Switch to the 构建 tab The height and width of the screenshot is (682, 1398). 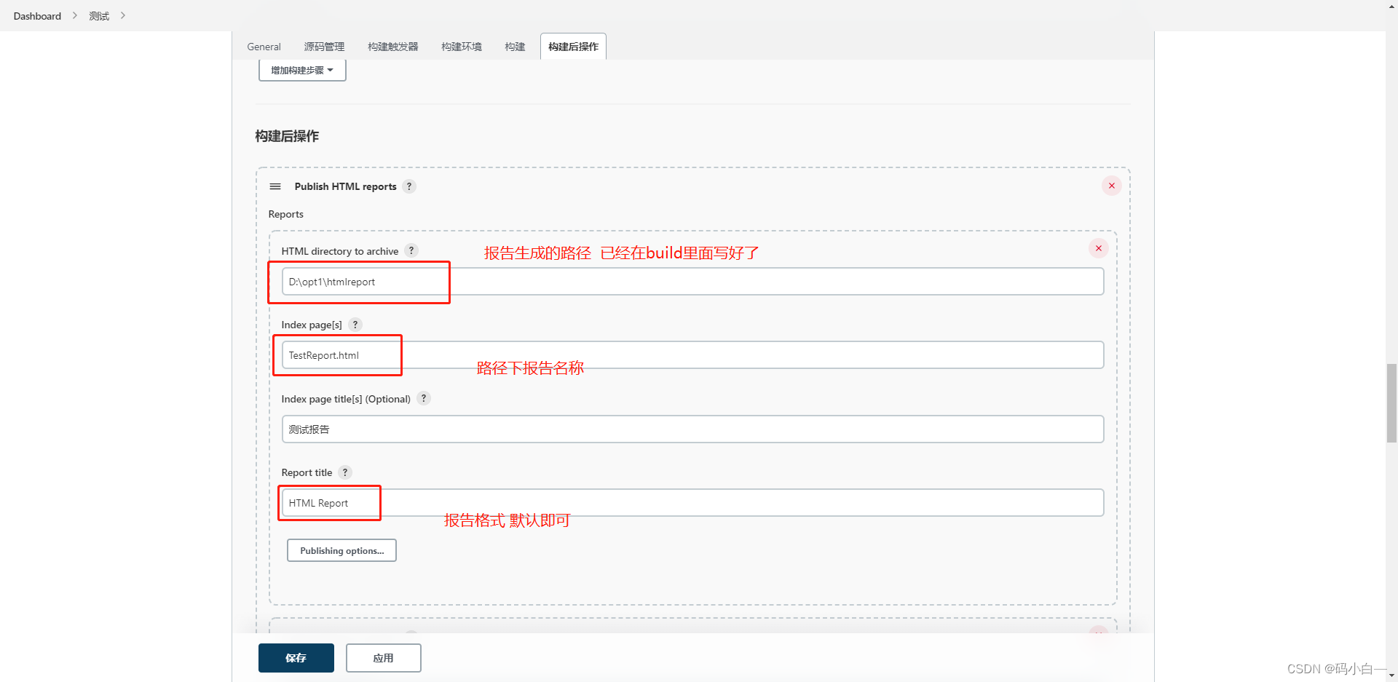(x=514, y=46)
